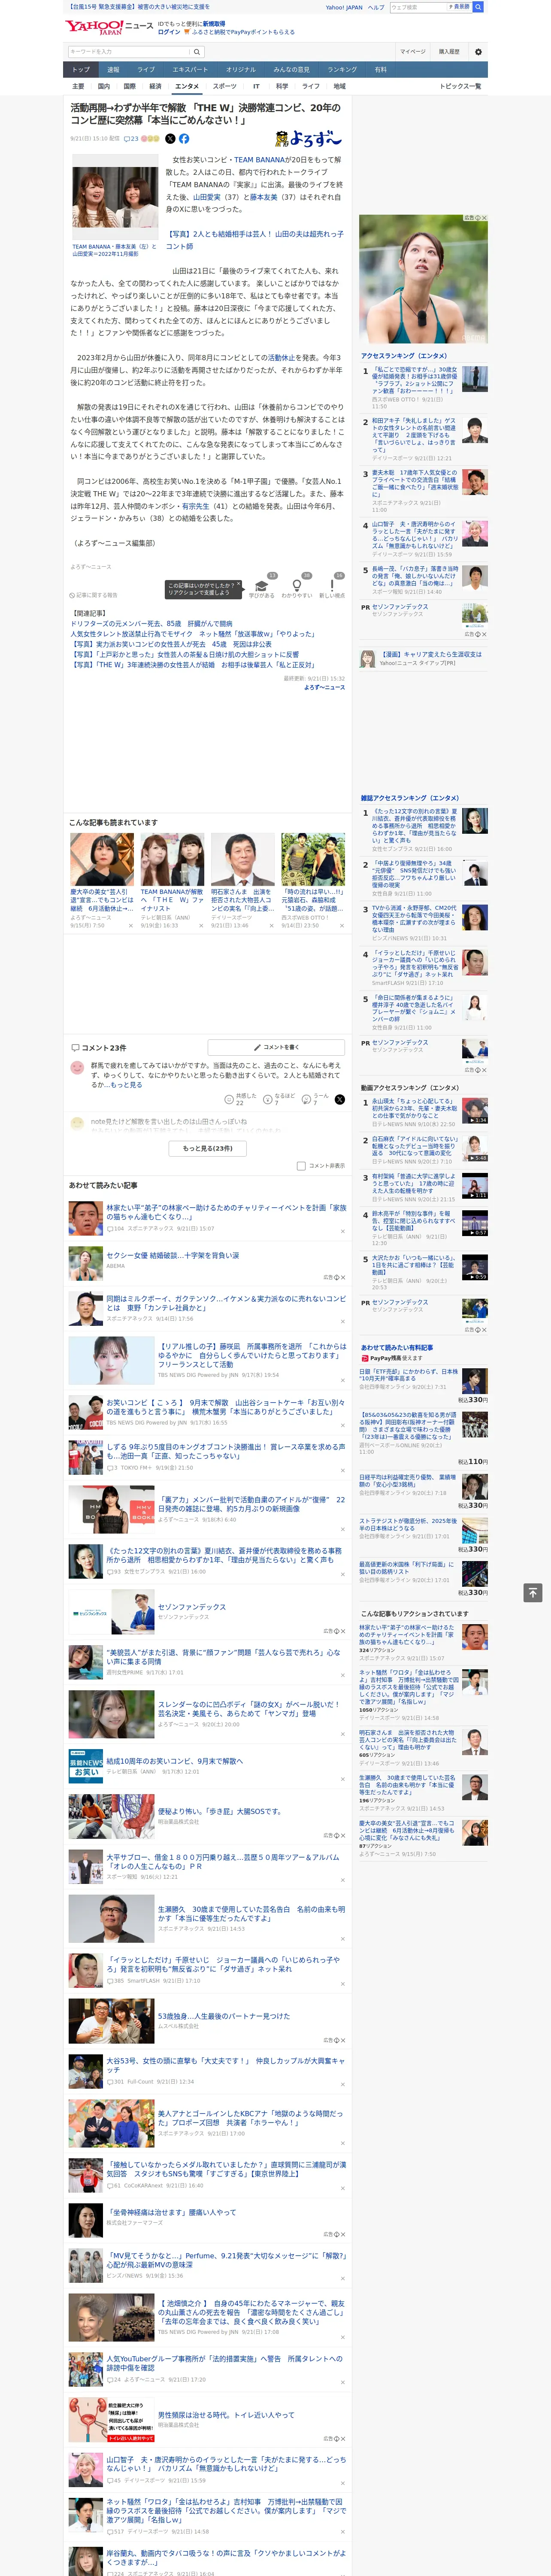Open related link ドリフターズの元メンバー死去
The image size is (551, 2576).
[x=151, y=623]
